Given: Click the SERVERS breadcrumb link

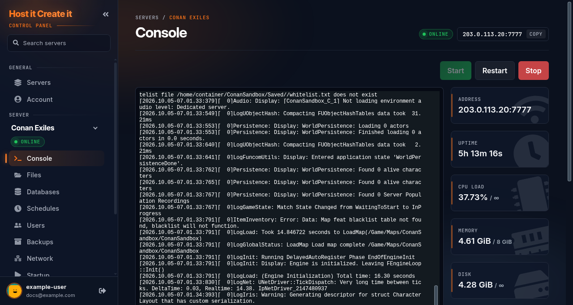Looking at the screenshot, I should click(147, 18).
